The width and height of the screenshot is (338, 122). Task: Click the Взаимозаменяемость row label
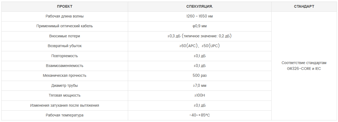click(65, 66)
